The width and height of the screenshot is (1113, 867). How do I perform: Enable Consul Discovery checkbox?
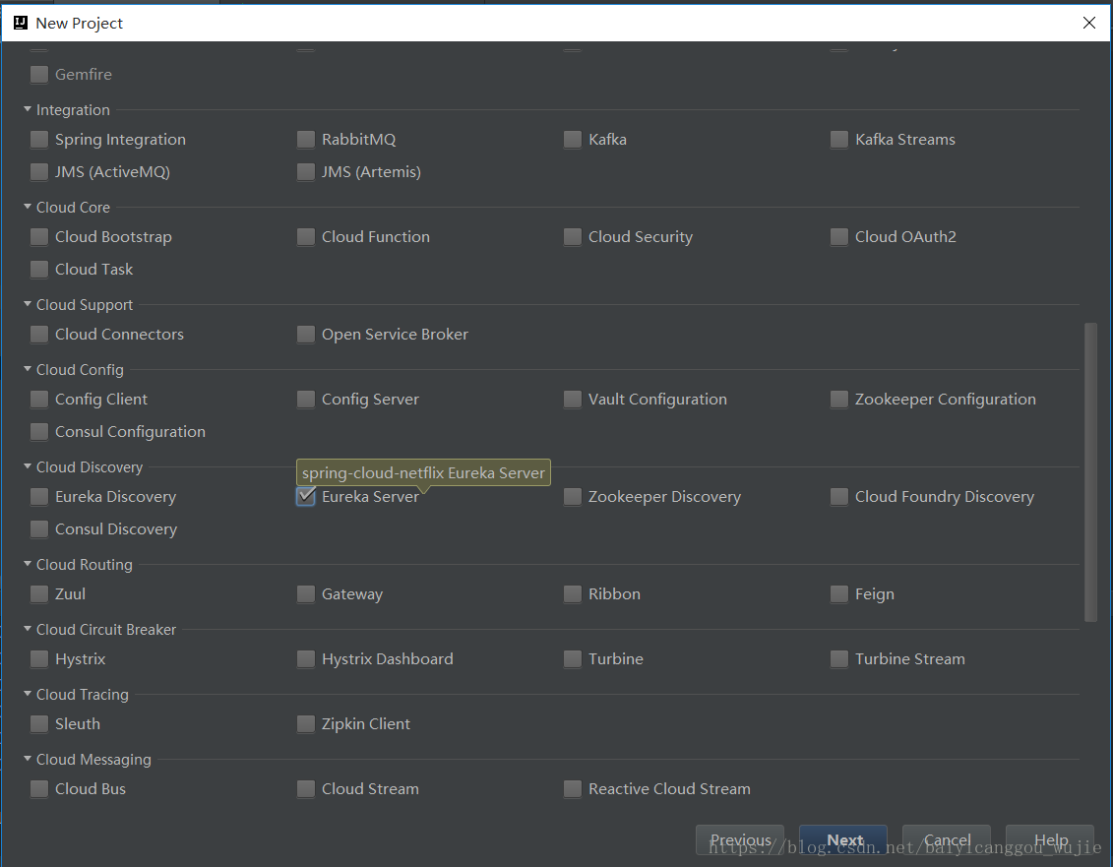(39, 529)
